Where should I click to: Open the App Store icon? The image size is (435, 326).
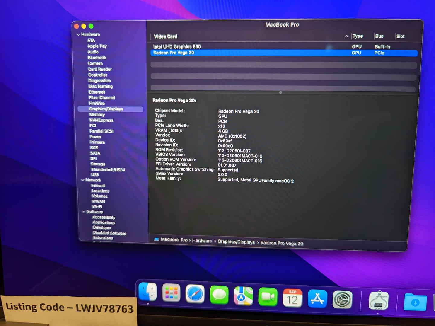(x=317, y=299)
